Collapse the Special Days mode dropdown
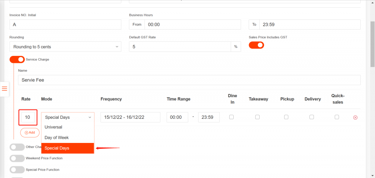Image resolution: width=375 pixels, height=178 pixels. tap(68, 117)
